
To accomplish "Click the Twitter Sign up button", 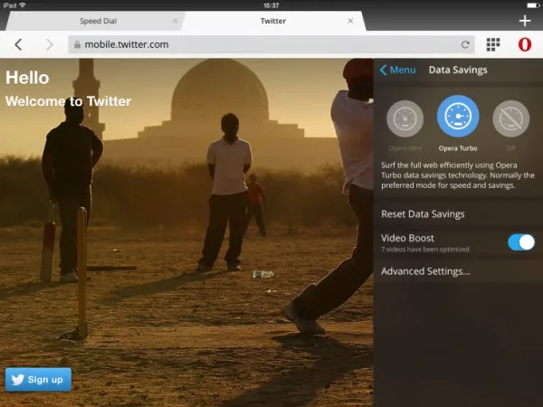I will pos(38,380).
